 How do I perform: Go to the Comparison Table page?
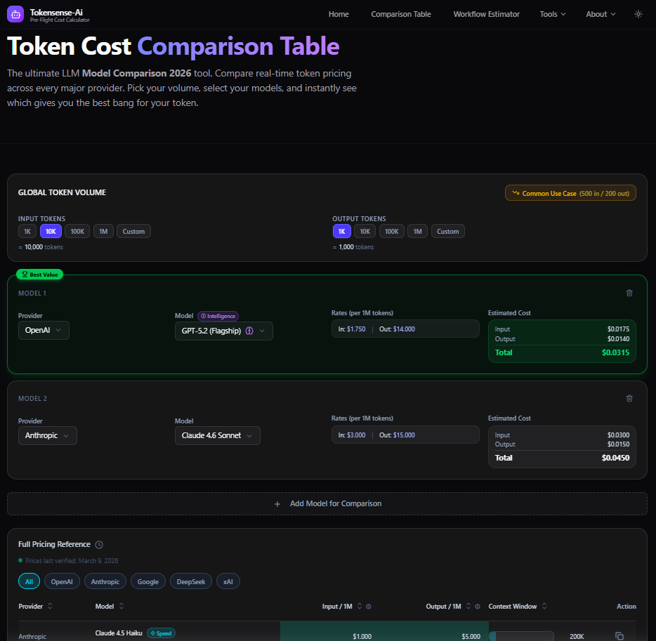point(400,14)
